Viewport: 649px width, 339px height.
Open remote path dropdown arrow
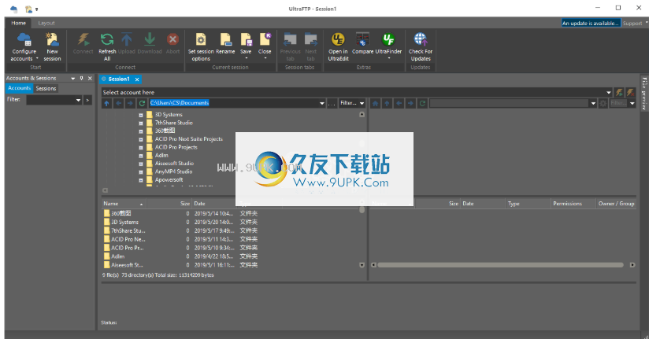point(593,103)
